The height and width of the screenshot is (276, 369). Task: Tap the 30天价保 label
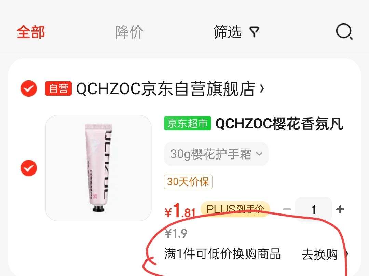point(188,182)
